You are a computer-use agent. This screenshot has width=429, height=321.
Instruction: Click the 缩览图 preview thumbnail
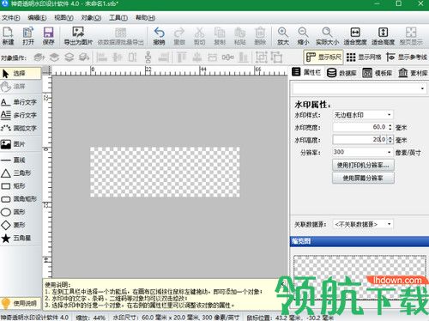click(x=360, y=277)
